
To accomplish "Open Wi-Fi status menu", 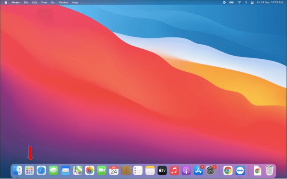I will (x=239, y=2).
